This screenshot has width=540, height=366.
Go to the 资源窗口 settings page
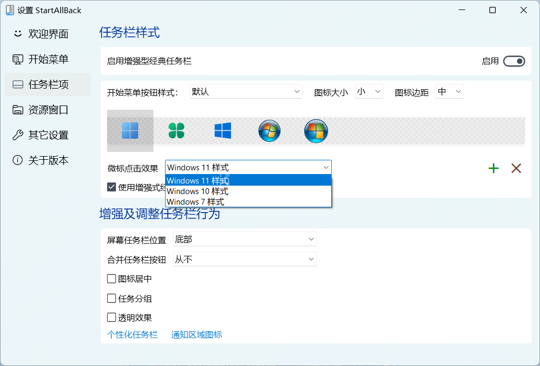tap(48, 110)
